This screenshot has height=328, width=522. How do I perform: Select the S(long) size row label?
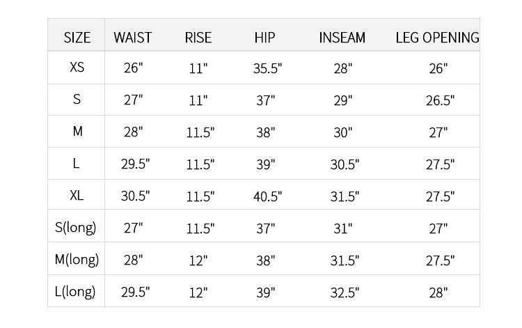pyautogui.click(x=77, y=228)
